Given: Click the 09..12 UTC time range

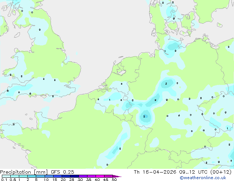Looking at the screenshot, I should click(193, 172).
